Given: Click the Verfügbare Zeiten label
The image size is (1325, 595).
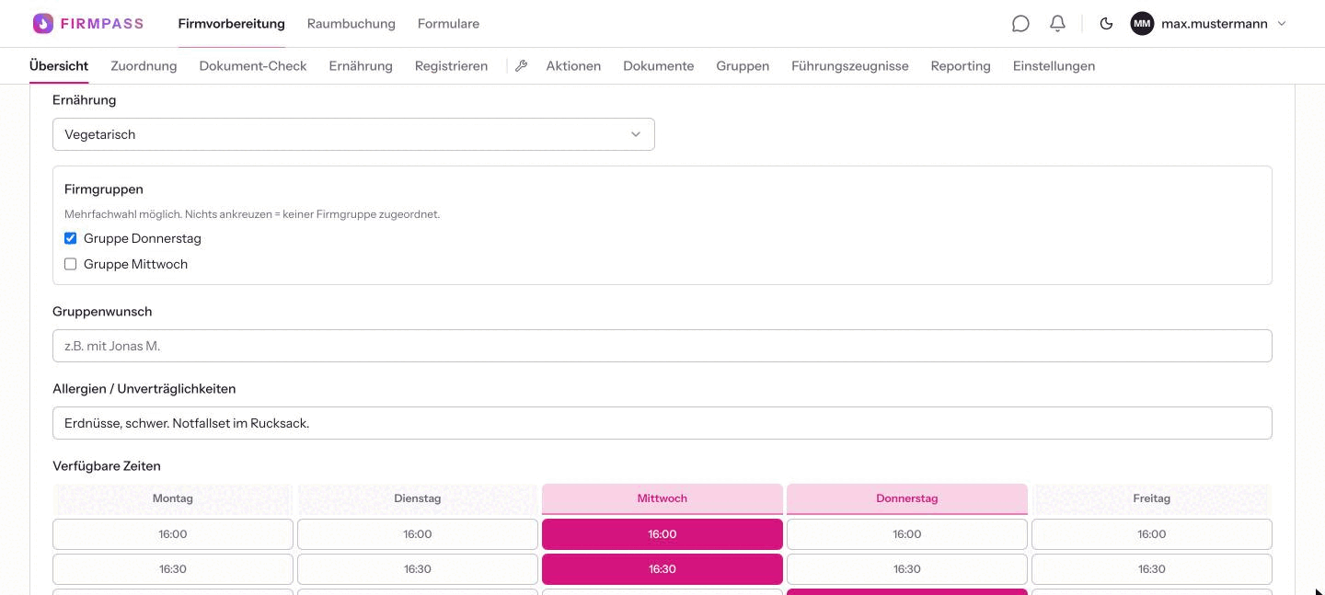Looking at the screenshot, I should click(x=107, y=466).
